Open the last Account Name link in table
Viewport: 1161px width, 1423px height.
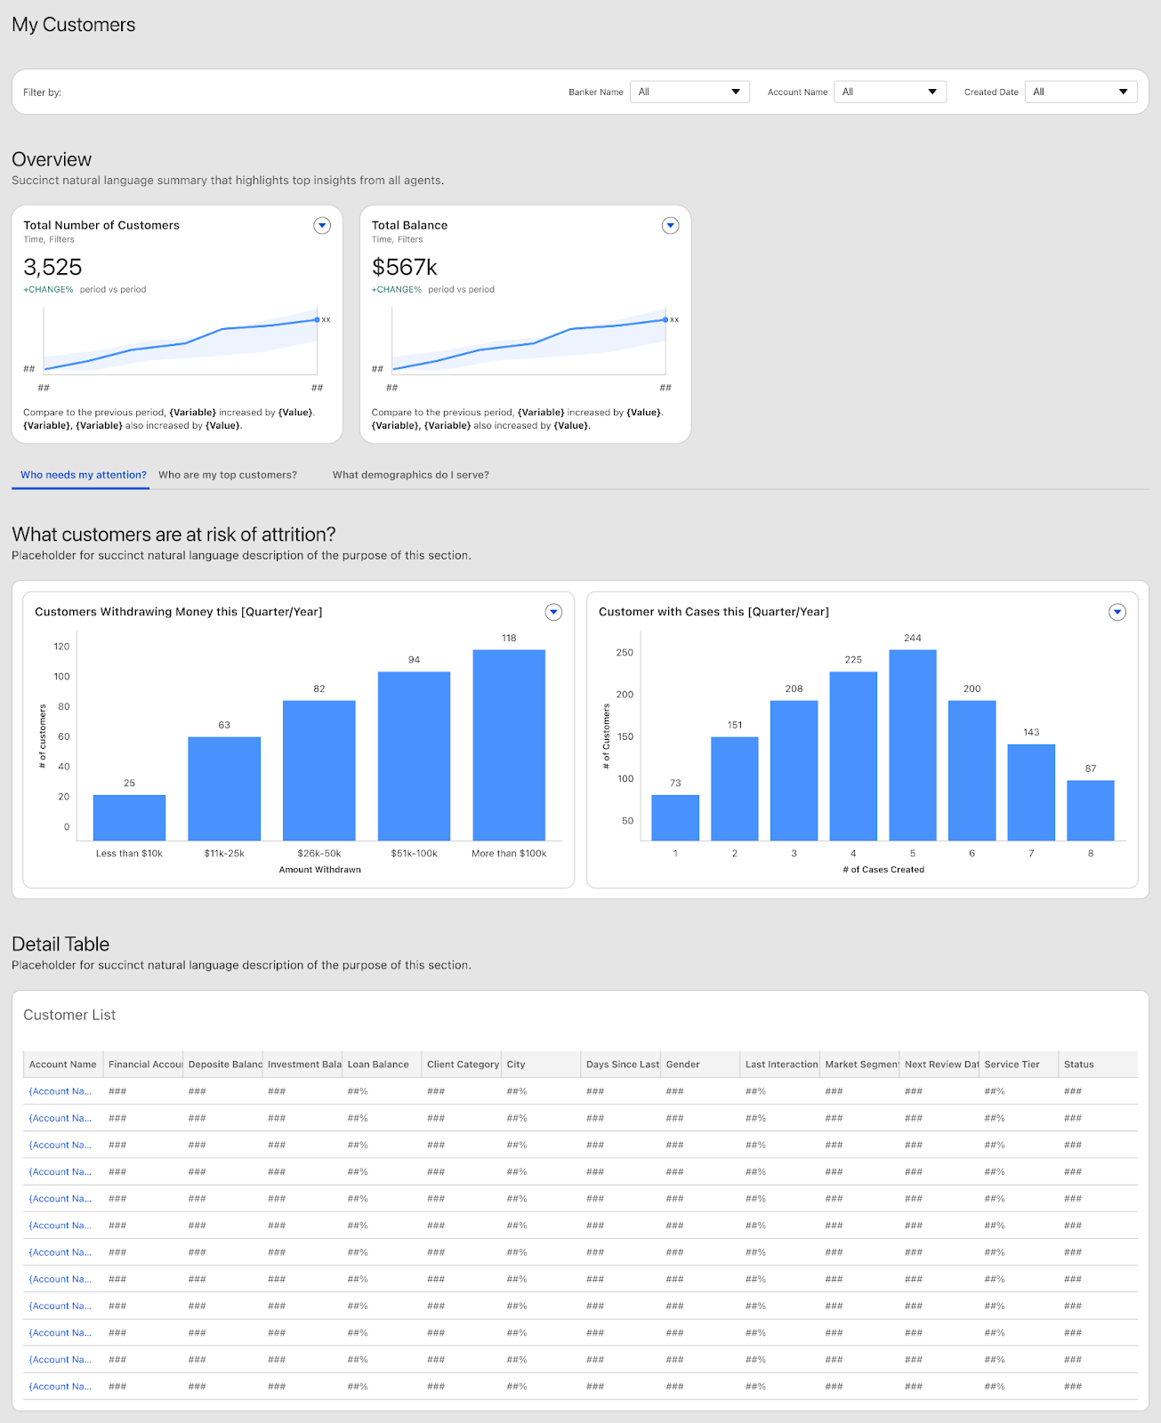(x=60, y=1387)
